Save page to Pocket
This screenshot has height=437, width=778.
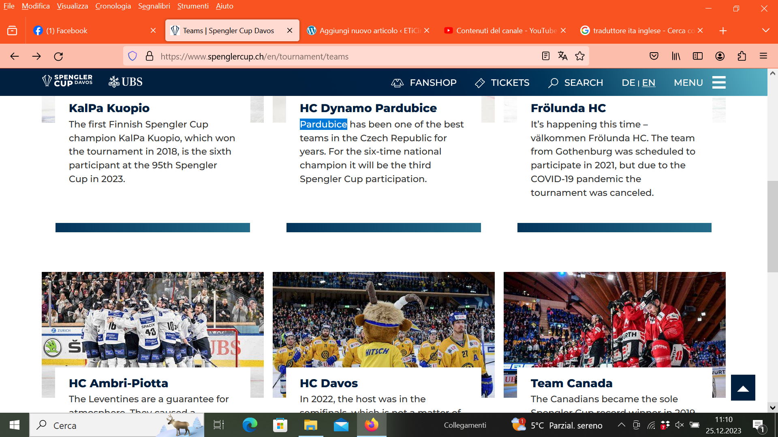(654, 56)
